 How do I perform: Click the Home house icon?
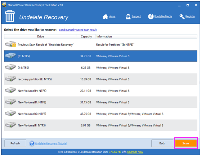click(x=105, y=17)
